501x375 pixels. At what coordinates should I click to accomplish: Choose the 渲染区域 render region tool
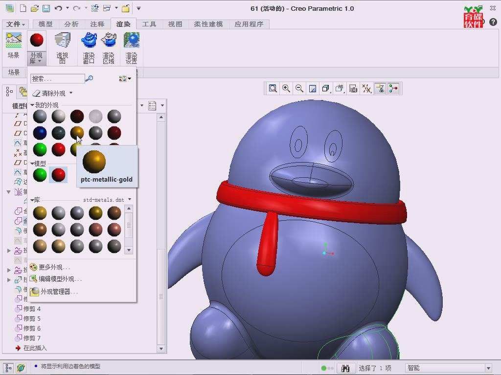click(109, 48)
